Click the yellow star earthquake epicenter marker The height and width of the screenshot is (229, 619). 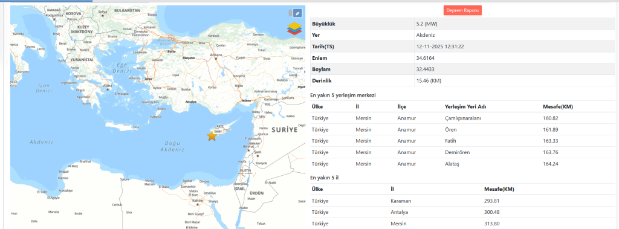click(x=212, y=136)
